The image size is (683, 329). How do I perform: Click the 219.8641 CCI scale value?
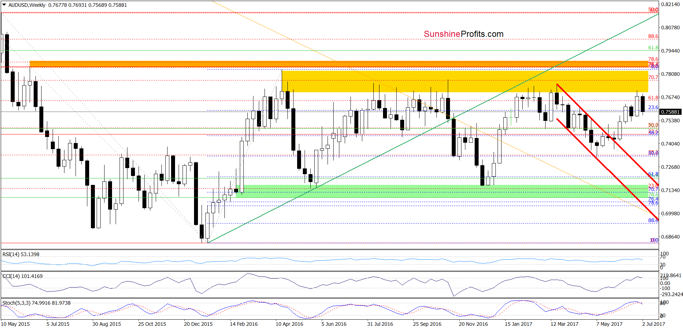(x=671, y=276)
